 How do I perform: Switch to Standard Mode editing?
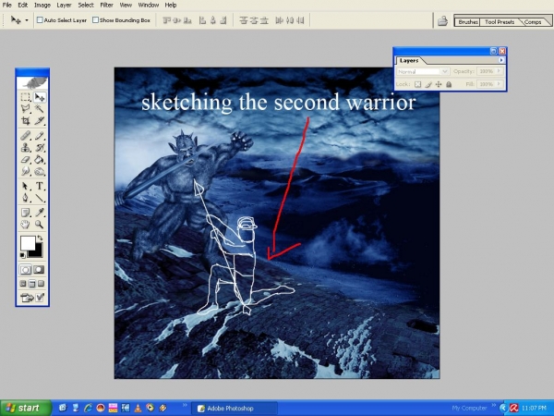[x=25, y=270]
